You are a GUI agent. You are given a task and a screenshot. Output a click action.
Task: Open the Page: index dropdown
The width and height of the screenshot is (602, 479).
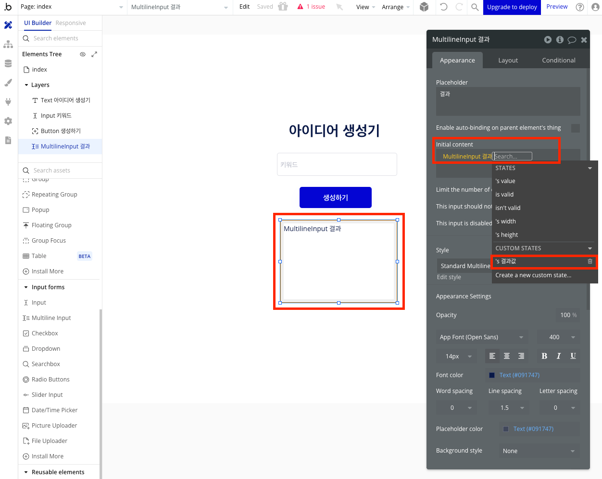(73, 7)
